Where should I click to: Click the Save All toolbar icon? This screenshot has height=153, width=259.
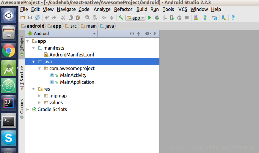(x=30, y=18)
